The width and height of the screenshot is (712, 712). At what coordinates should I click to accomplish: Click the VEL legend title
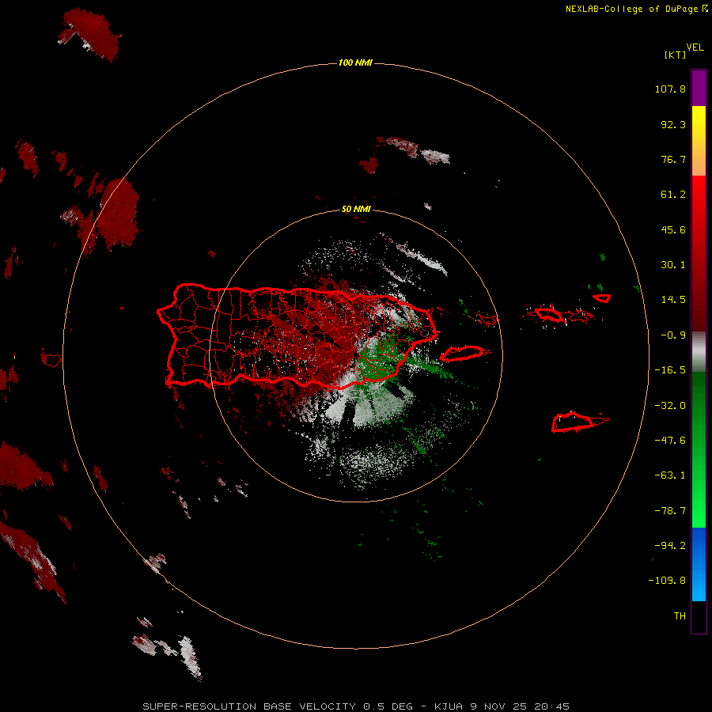[x=695, y=47]
